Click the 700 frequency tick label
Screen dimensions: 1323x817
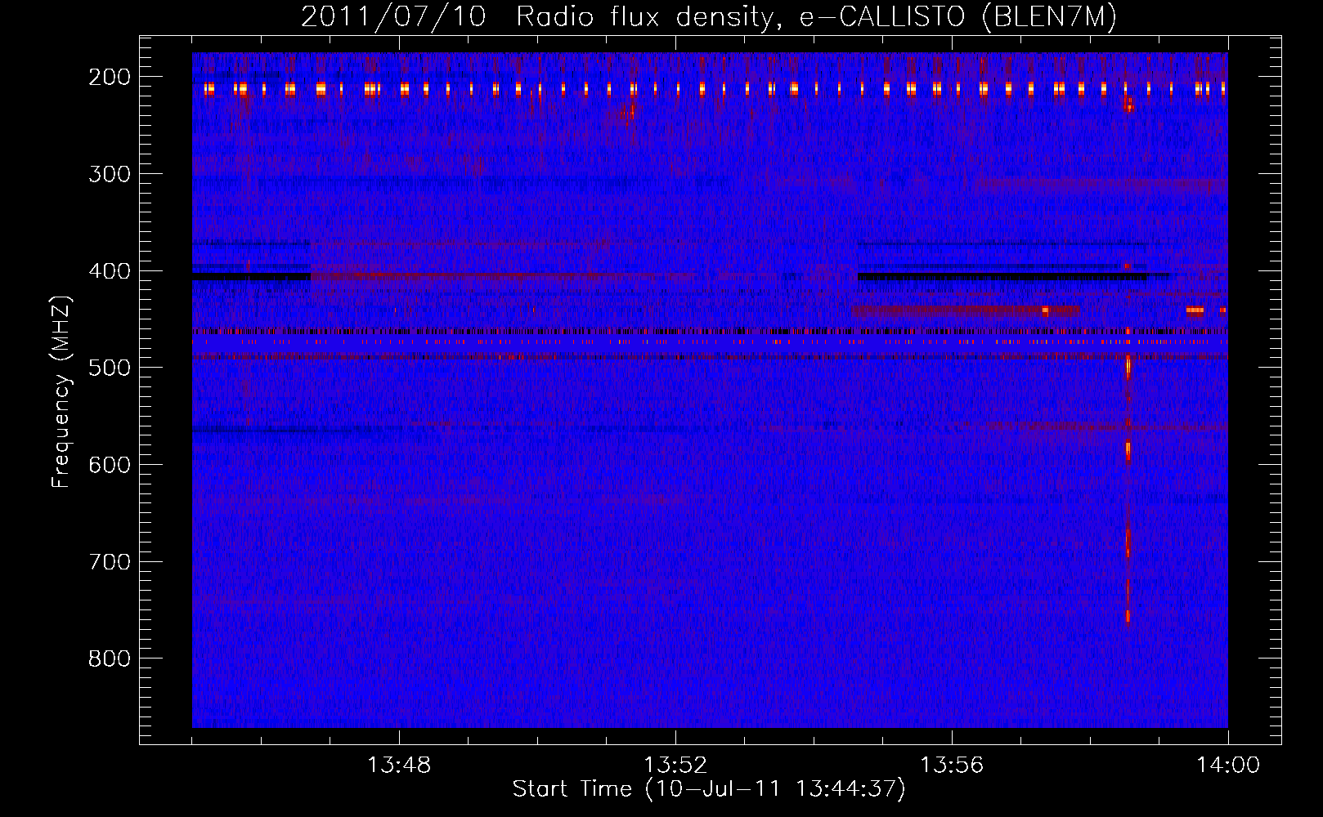click(110, 562)
